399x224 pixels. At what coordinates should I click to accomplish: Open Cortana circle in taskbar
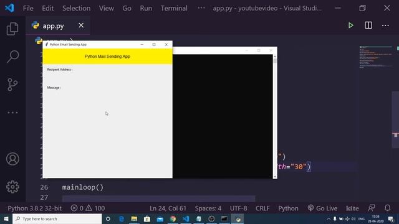click(108, 218)
